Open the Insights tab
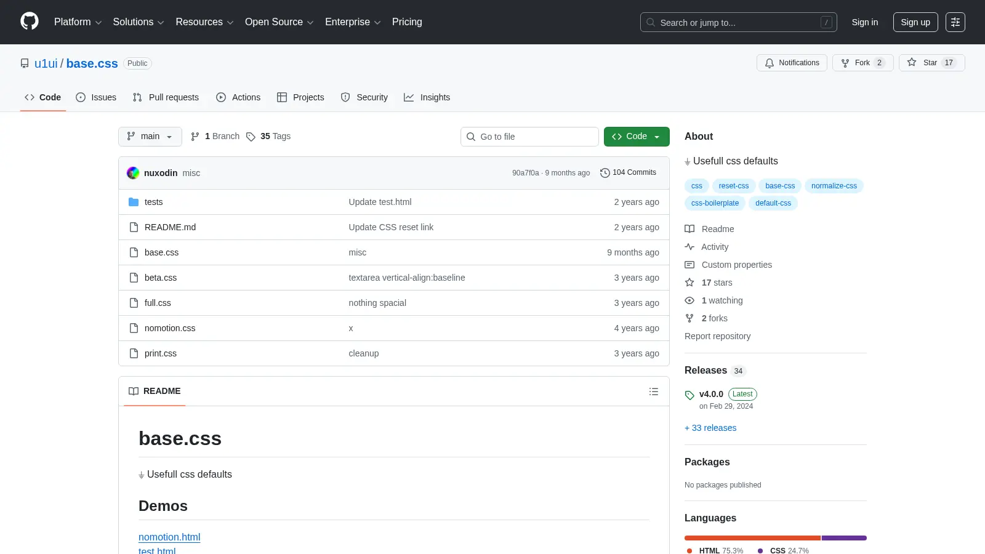Screen dimensions: 985x554 click(x=427, y=97)
